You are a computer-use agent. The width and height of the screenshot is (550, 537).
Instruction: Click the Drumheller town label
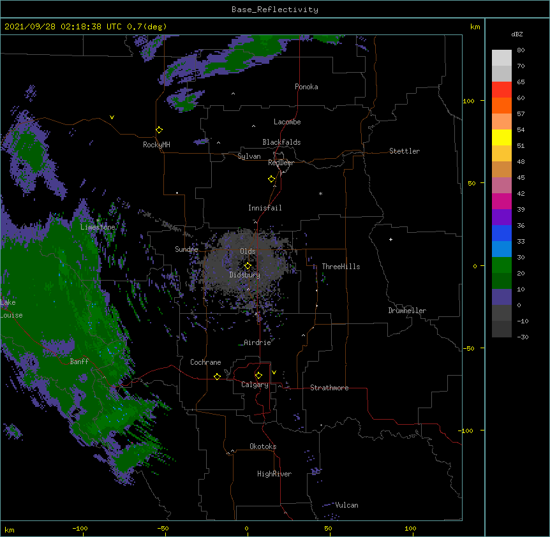pyautogui.click(x=407, y=311)
